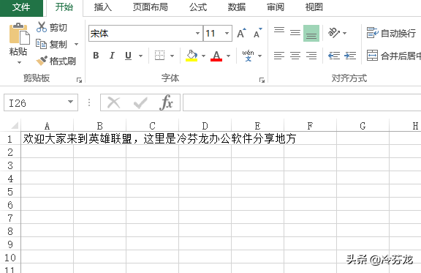
Task: Toggle bold formatting
Action: click(96, 56)
